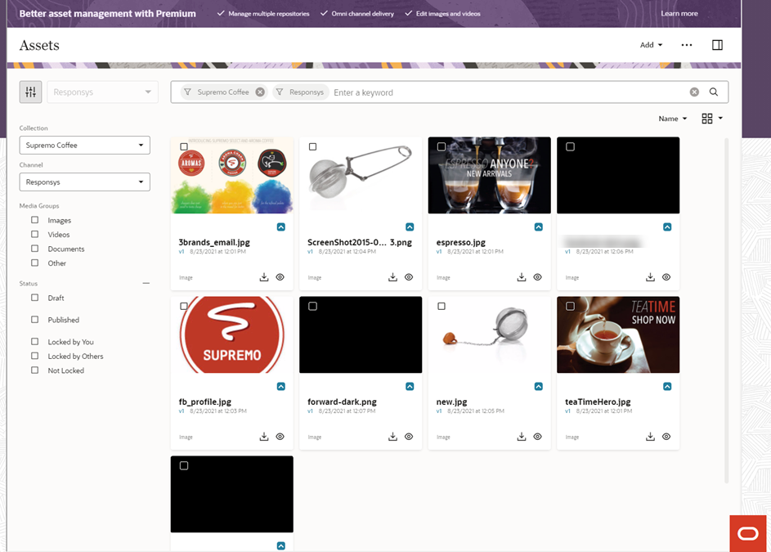
Task: Preview espresso.jpg with eye icon
Action: point(537,277)
